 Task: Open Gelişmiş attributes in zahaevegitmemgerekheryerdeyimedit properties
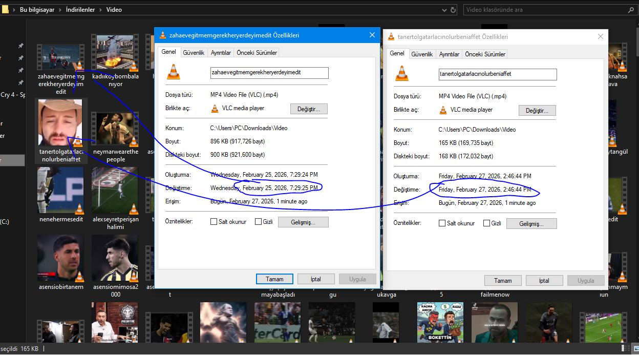pyautogui.click(x=303, y=222)
